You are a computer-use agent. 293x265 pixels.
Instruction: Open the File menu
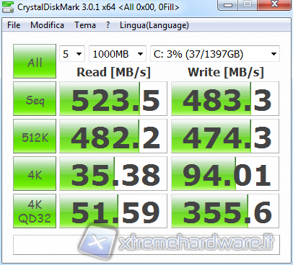click(x=14, y=25)
